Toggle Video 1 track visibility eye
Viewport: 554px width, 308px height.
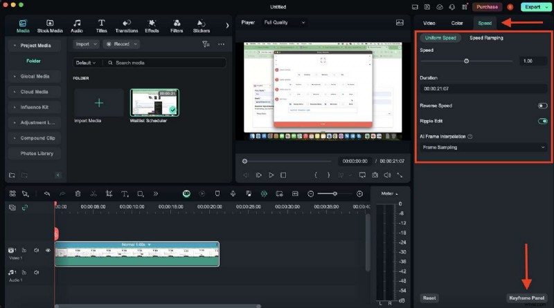(48, 251)
